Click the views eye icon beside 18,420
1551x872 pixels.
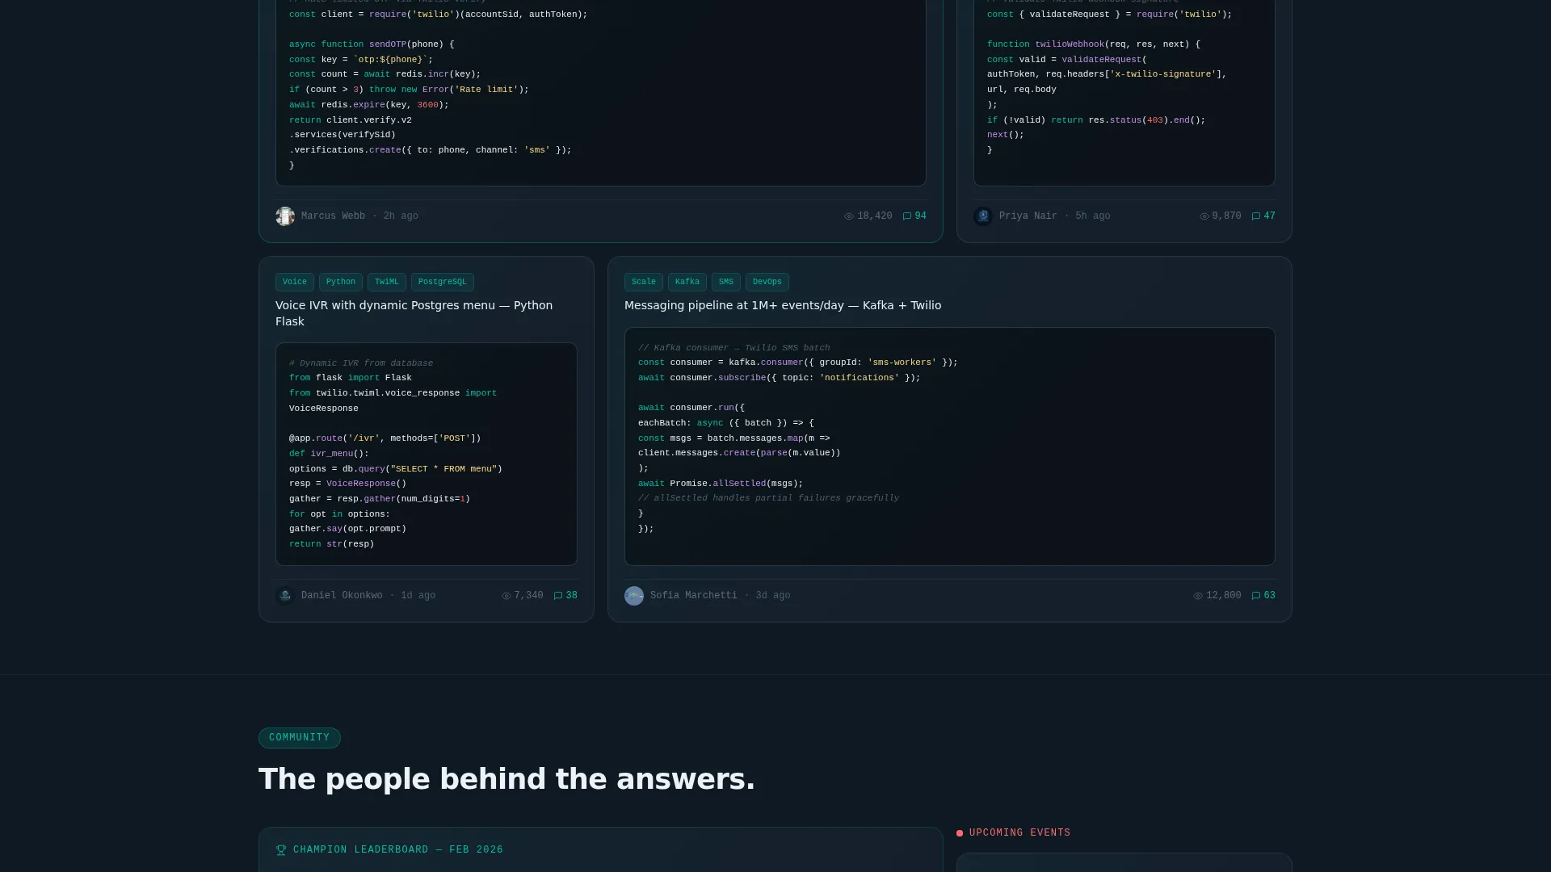pos(849,216)
